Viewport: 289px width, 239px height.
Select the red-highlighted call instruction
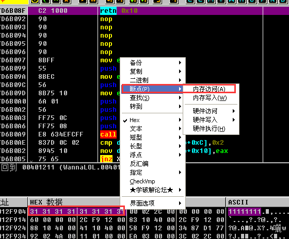[x=108, y=134]
